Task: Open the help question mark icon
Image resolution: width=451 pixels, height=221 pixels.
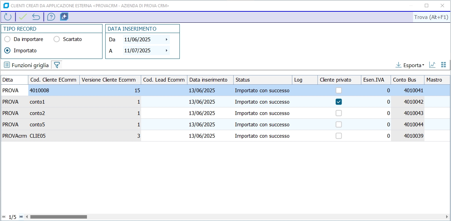Action: [x=51, y=17]
